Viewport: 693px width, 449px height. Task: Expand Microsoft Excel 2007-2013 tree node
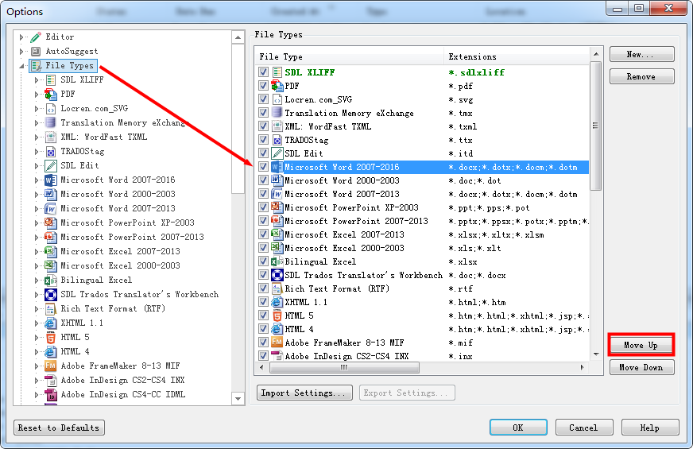(37, 251)
